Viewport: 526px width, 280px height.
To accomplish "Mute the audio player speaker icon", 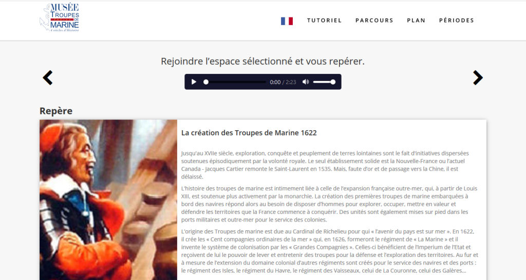I will click(305, 82).
